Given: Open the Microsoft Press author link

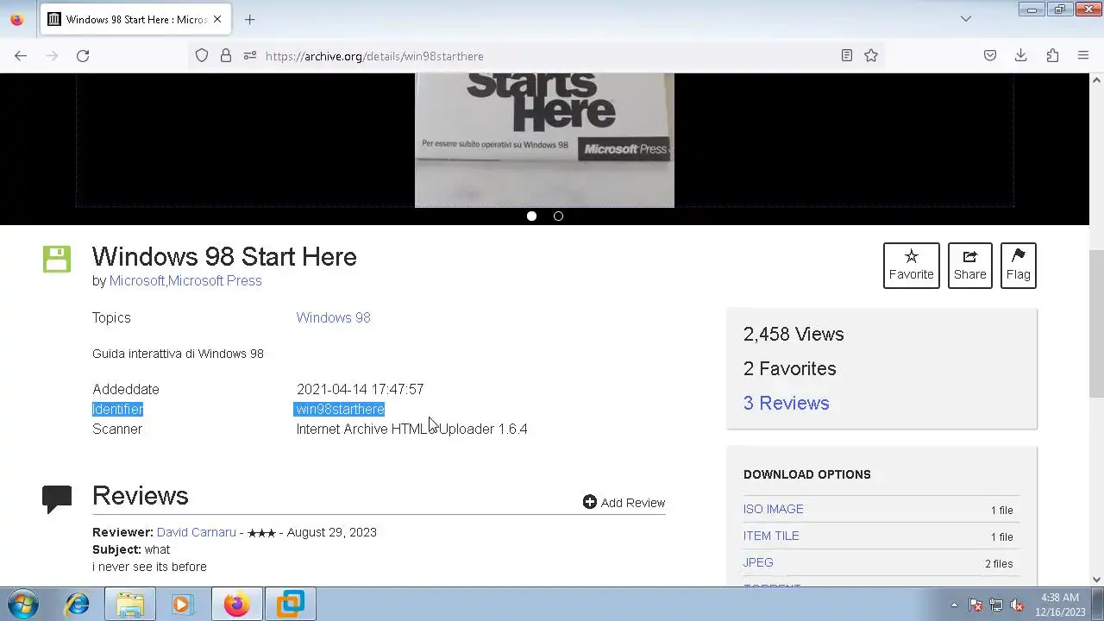Looking at the screenshot, I should coord(215,280).
